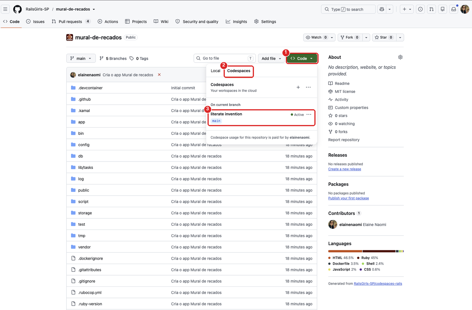Click the Ruby languages bar segment
472x310 pixels.
pos(379,251)
